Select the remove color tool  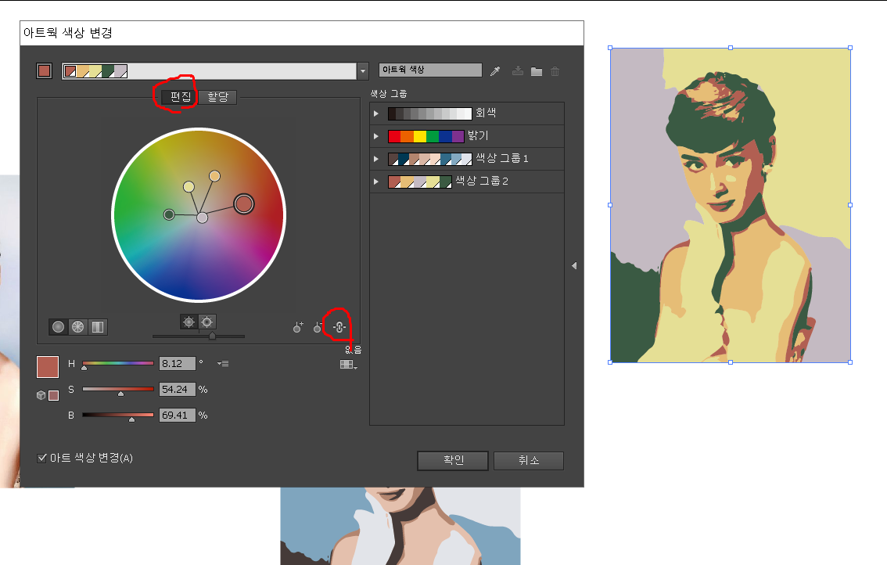tap(318, 327)
